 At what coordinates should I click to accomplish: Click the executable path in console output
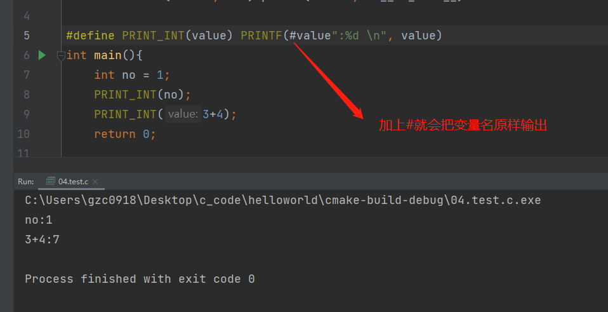(282, 200)
